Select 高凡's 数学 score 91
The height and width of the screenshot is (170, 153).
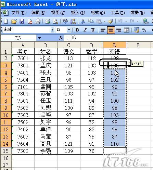pyautogui.click(x=92, y=144)
